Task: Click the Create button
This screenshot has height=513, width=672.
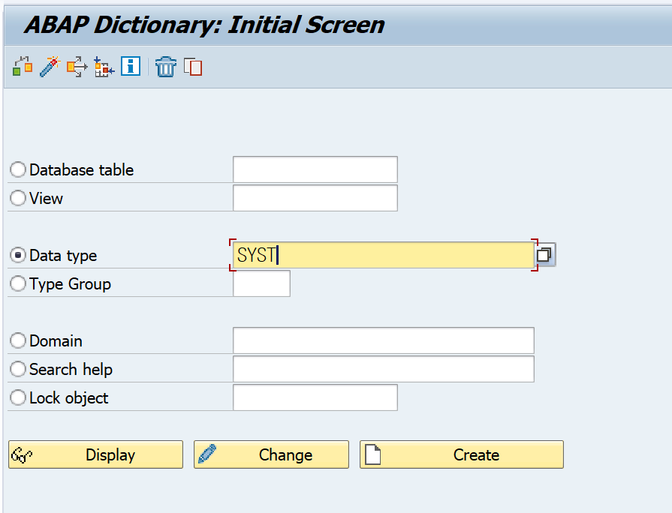Action: tap(462, 454)
